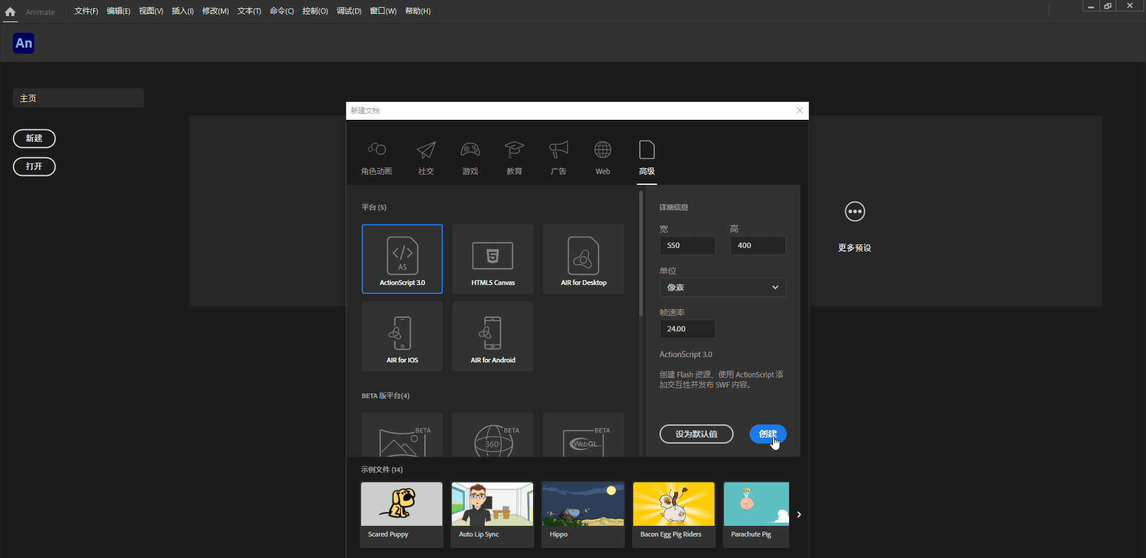Close the 新建文档 dialog
The height and width of the screenshot is (558, 1146).
click(800, 110)
